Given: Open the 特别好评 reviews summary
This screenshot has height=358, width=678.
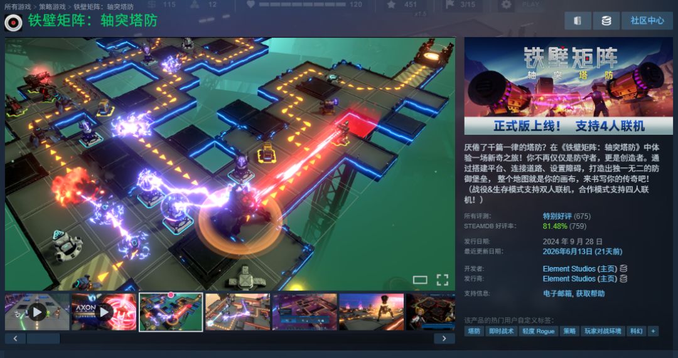Looking at the screenshot, I should pyautogui.click(x=557, y=216).
